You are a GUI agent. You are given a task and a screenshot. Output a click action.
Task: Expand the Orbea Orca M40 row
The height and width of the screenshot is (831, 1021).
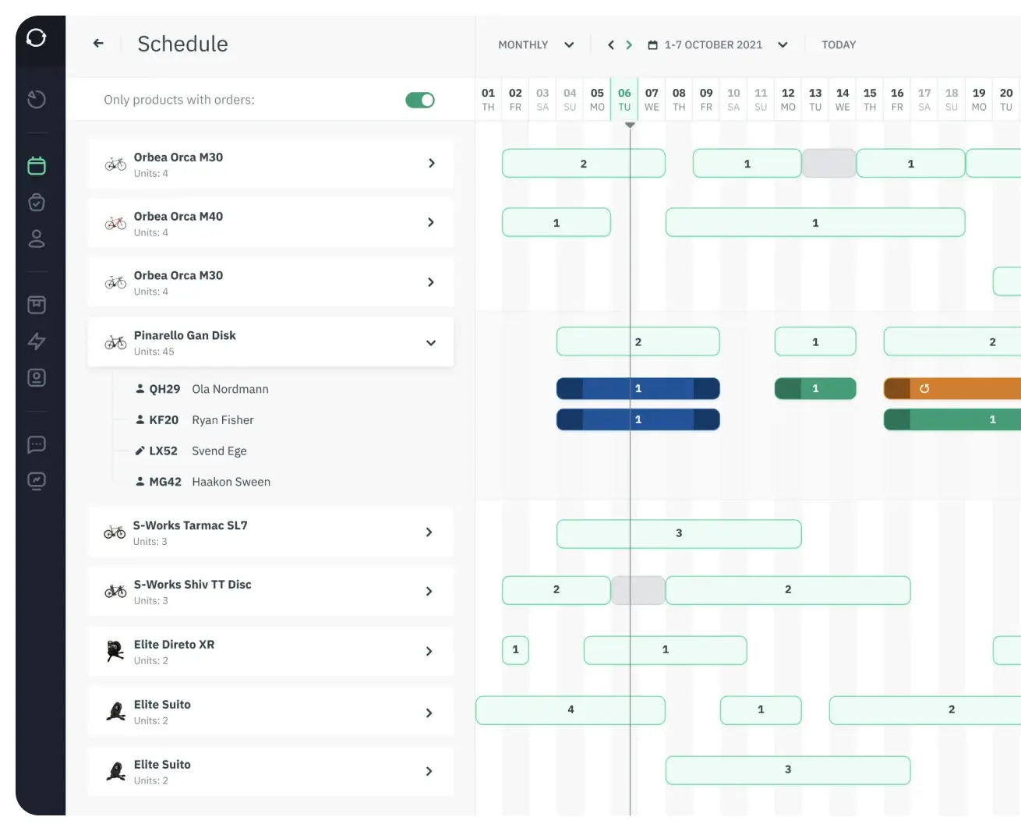tap(431, 223)
